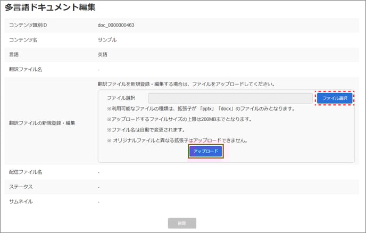This screenshot has width=366, height=233.
Task: Click the 翻訳ファイルの新規登録・編集 label
Action: pyautogui.click(x=42, y=123)
